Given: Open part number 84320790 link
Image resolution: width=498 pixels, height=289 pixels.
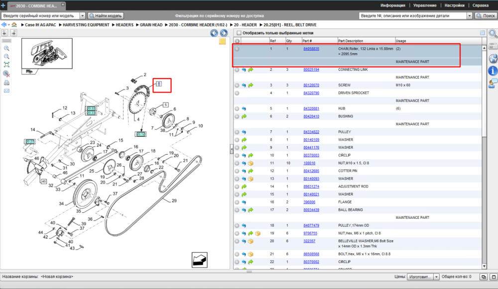Looking at the screenshot, I should 311,93.
